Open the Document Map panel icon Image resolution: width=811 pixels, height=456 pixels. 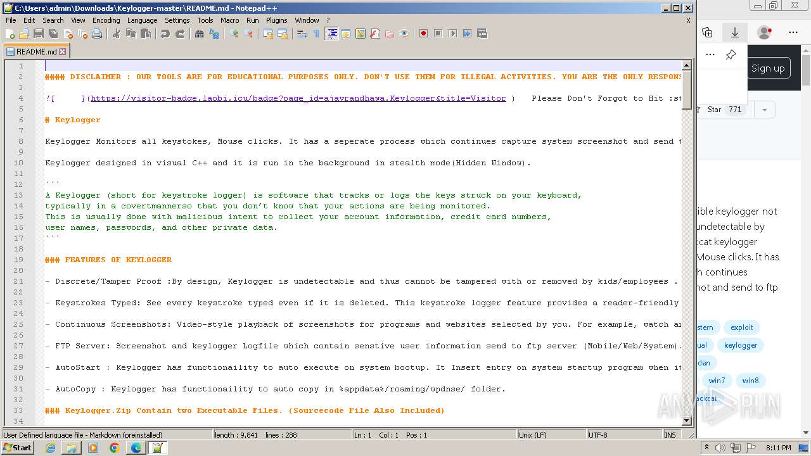[x=361, y=34]
